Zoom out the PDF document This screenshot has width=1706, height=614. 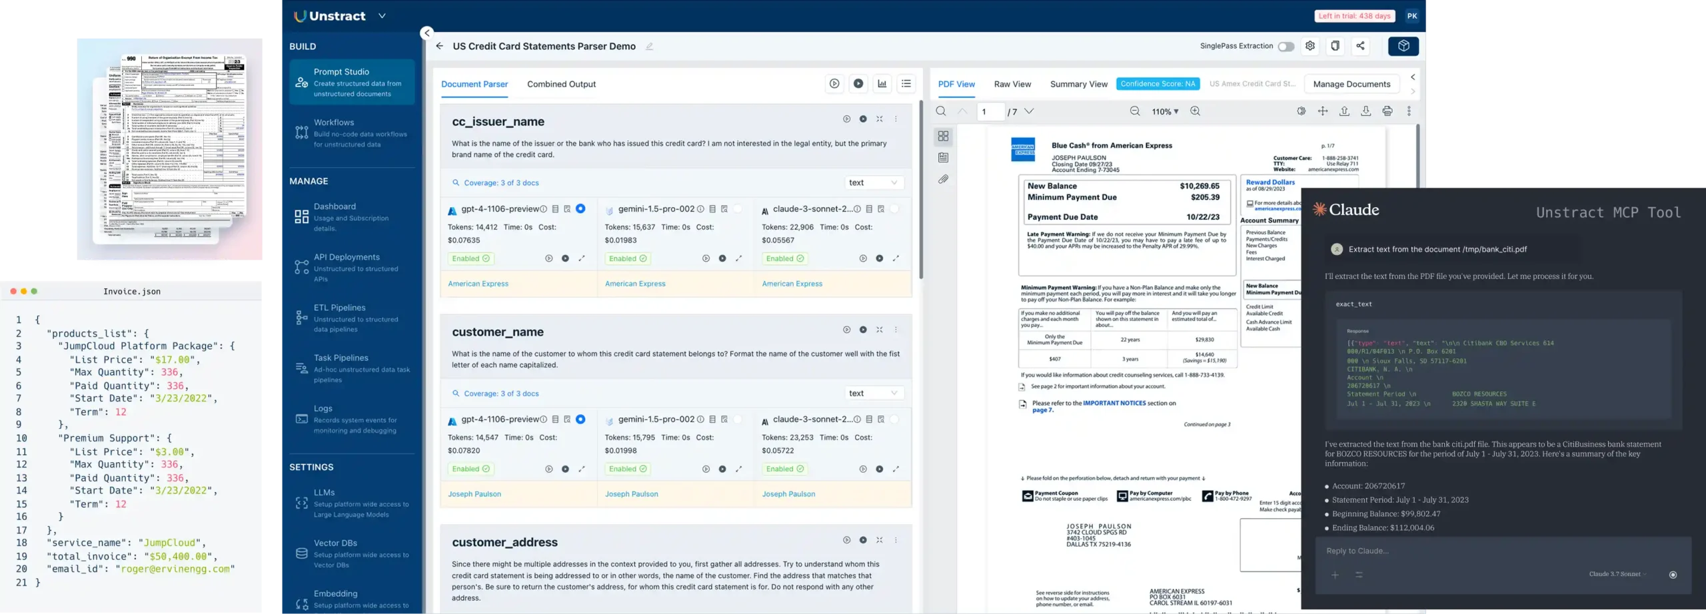tap(1135, 111)
